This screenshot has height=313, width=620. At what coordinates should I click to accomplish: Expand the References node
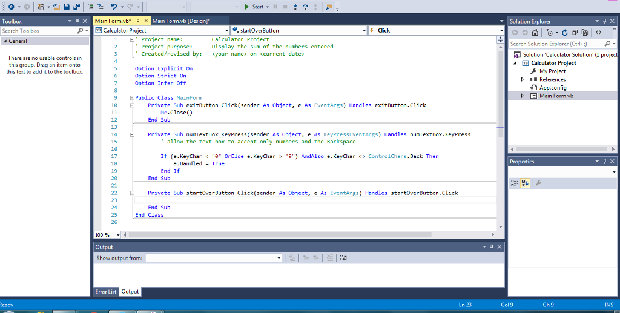click(523, 79)
